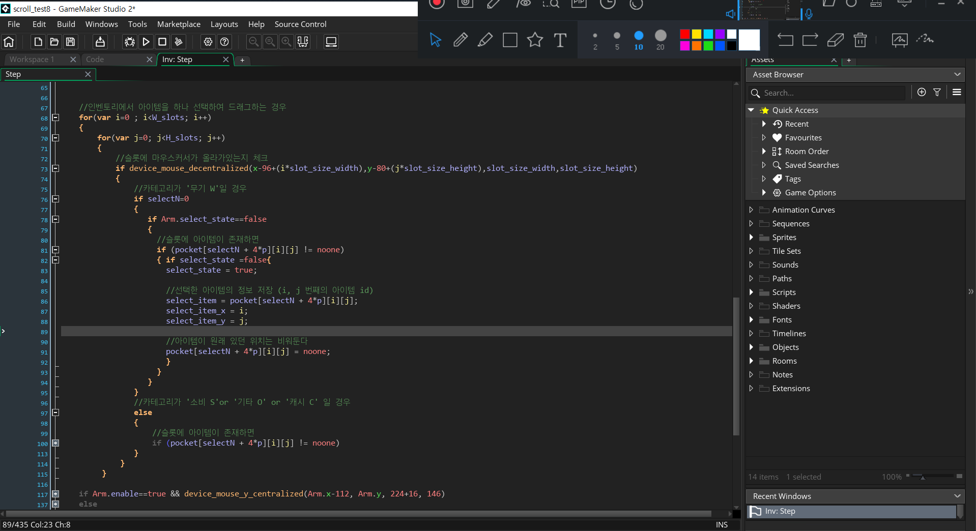Image resolution: width=976 pixels, height=531 pixels.
Task: Expand the Sprites folder
Action: [x=751, y=237]
